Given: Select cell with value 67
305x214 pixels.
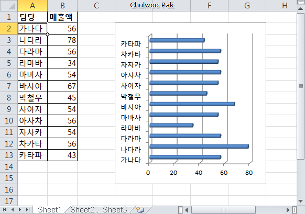Looking at the screenshot, I should point(62,86).
